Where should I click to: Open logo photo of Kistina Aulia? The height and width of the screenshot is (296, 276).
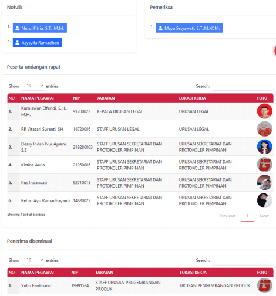click(x=264, y=165)
